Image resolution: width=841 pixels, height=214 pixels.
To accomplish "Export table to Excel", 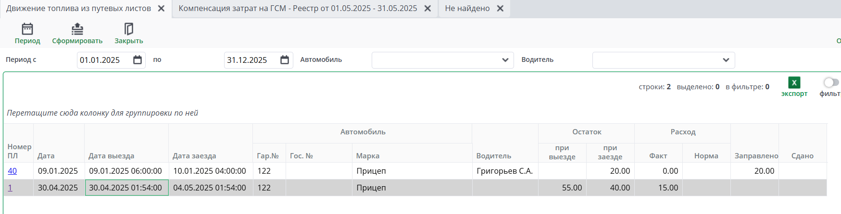I will [x=794, y=83].
